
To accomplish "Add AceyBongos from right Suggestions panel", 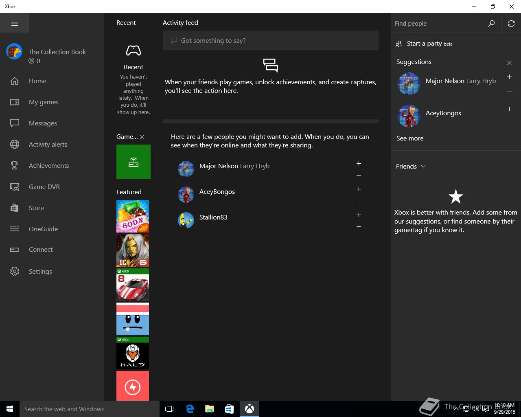I will [509, 109].
